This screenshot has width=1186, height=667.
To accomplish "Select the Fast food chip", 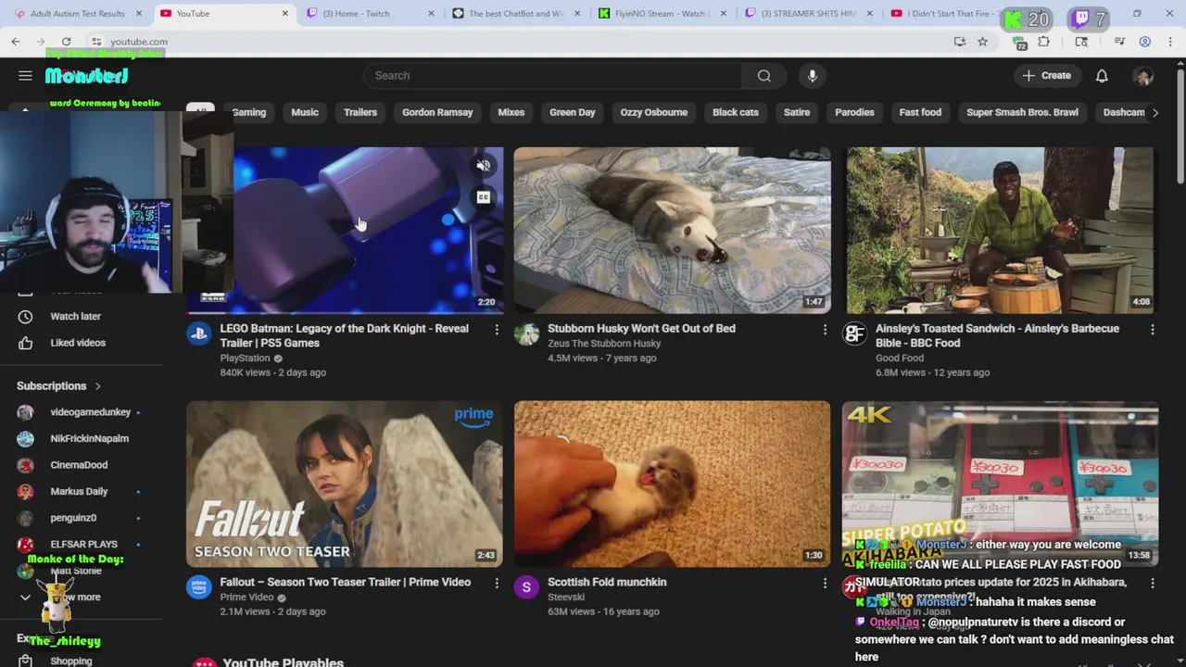I will pos(920,112).
